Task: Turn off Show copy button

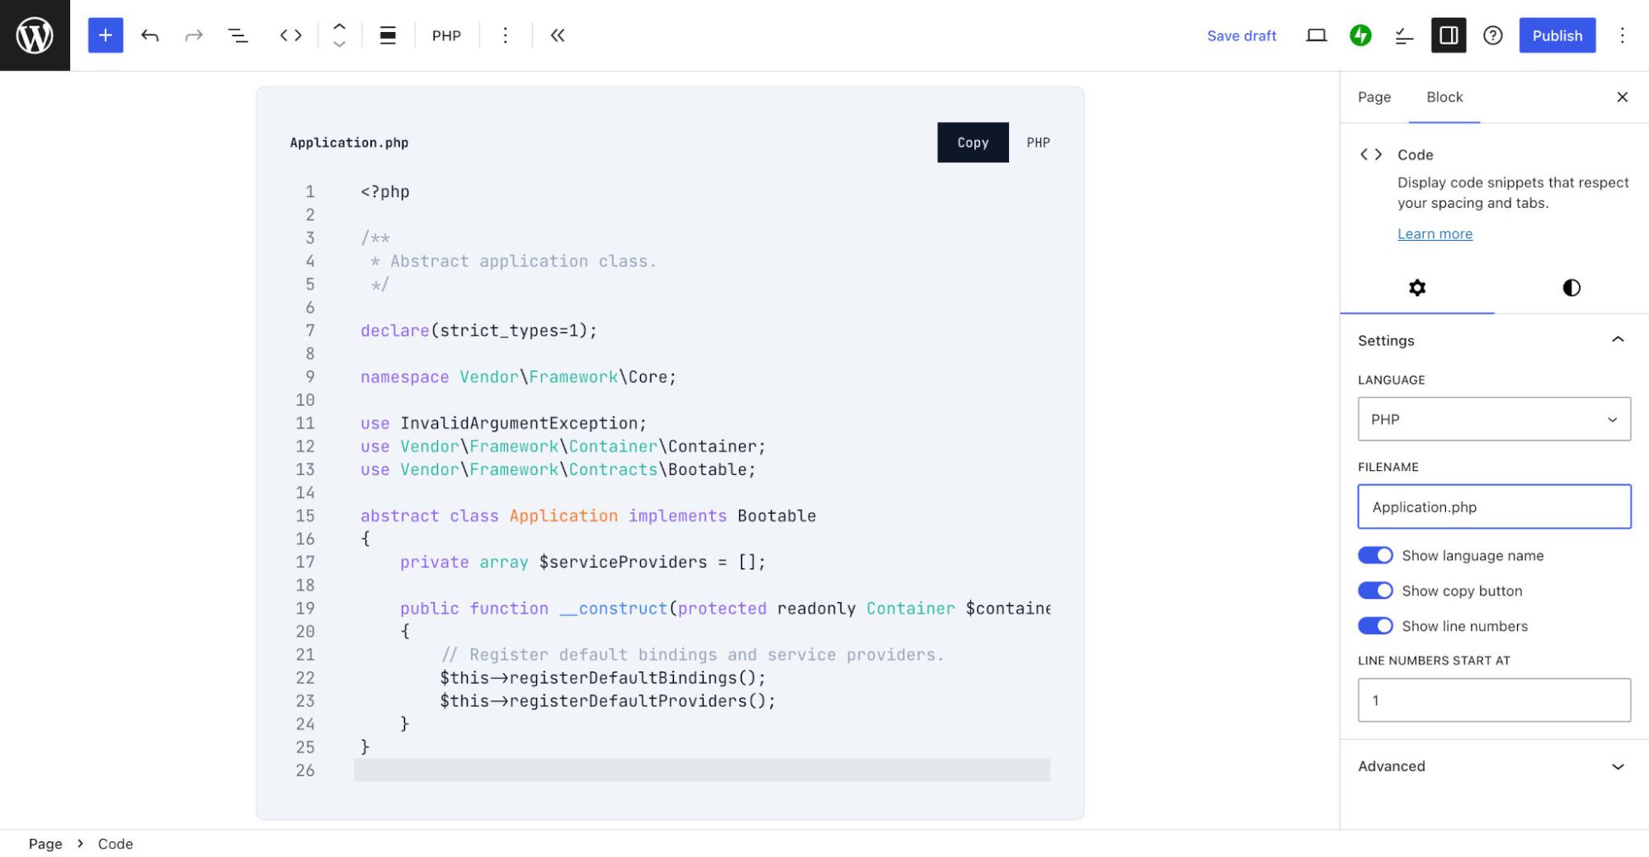Action: [1375, 591]
